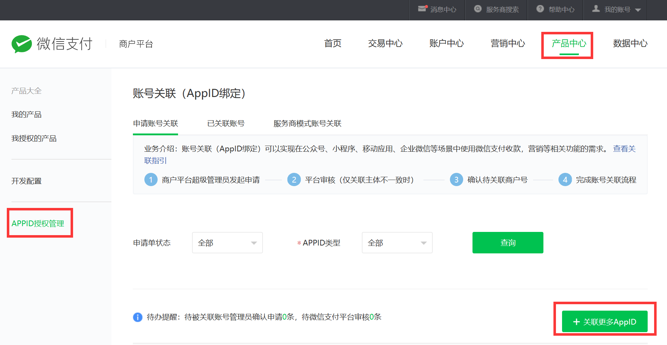Click the message center envelope icon
The width and height of the screenshot is (667, 345).
pos(423,9)
